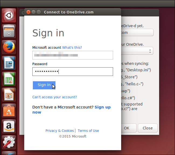The width and height of the screenshot is (175, 155).
Task: Open the Privacy & Cookies link
Action: (59, 131)
